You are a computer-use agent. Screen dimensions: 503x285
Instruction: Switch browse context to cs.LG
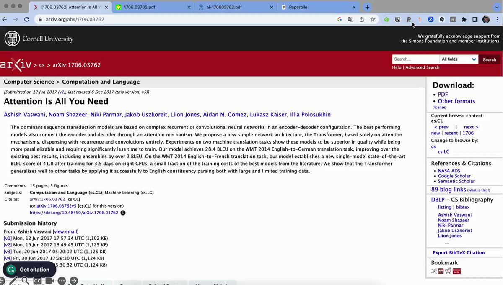pos(443,151)
